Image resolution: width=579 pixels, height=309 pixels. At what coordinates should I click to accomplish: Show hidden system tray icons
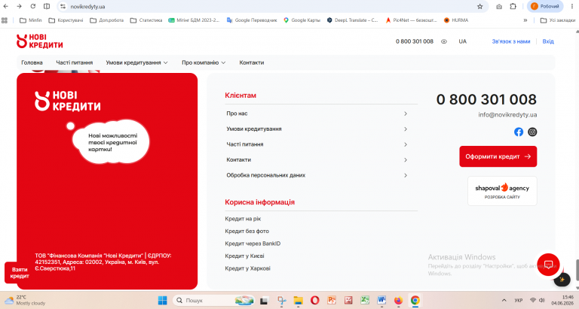[504, 300]
